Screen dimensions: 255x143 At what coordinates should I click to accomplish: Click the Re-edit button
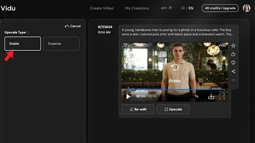(x=138, y=109)
